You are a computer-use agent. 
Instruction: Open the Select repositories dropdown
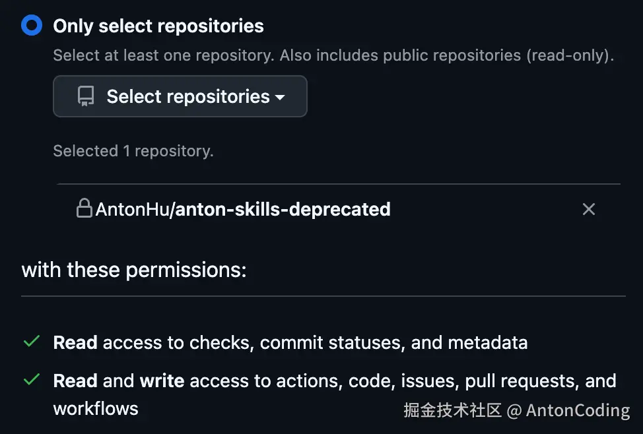tap(180, 96)
